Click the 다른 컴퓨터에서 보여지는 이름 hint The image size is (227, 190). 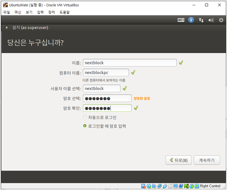(104, 80)
